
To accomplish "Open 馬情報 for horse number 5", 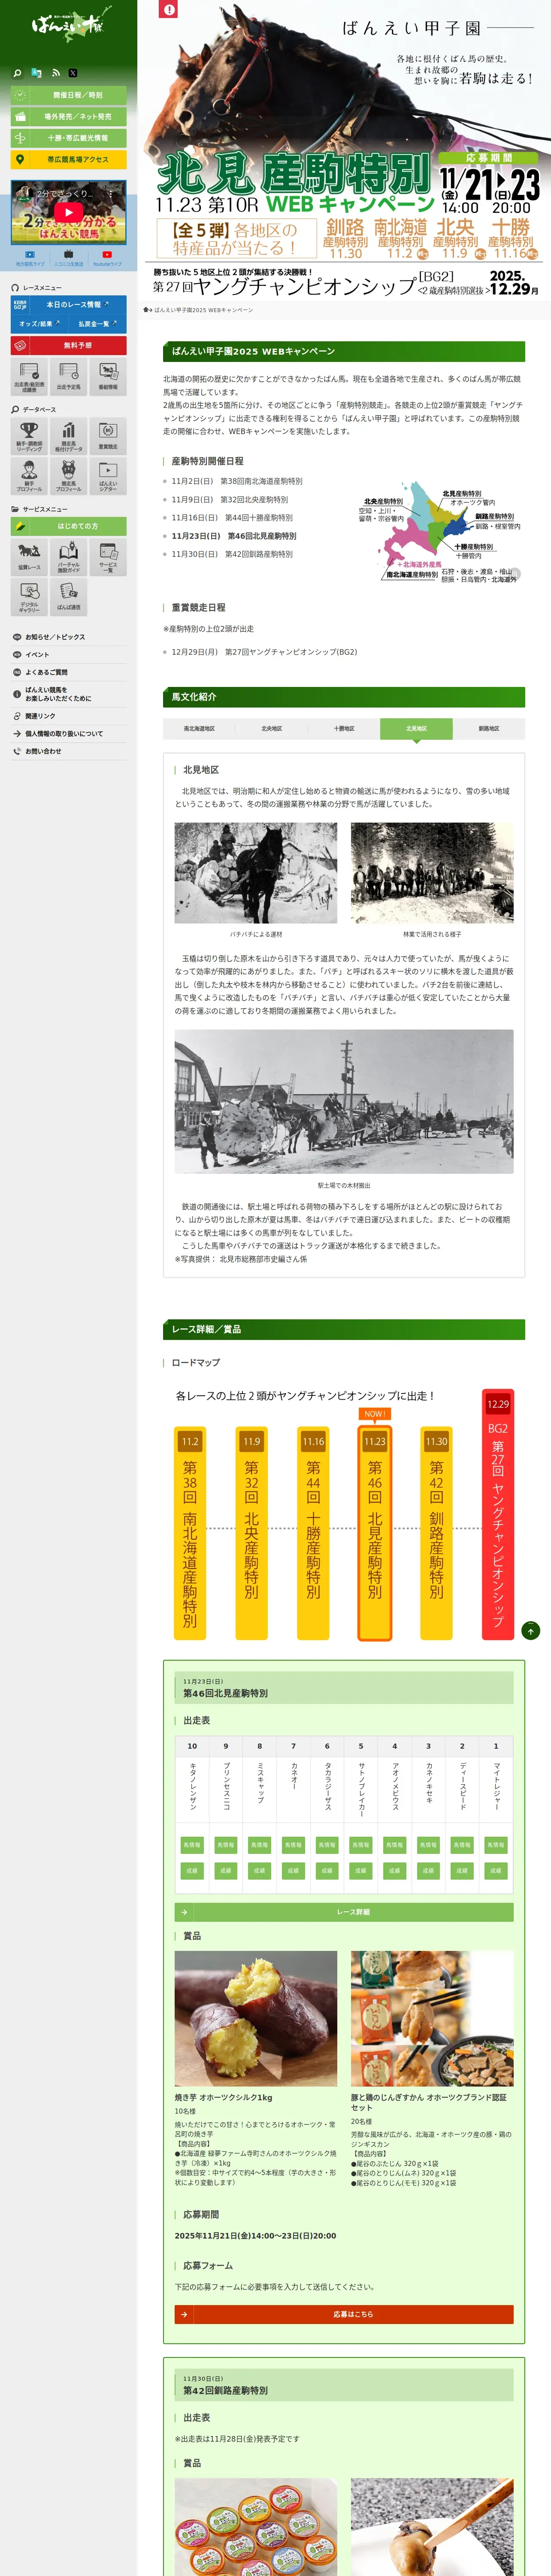I will 361,1845.
